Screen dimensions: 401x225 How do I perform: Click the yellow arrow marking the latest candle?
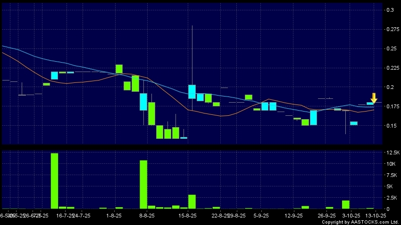pos(374,98)
